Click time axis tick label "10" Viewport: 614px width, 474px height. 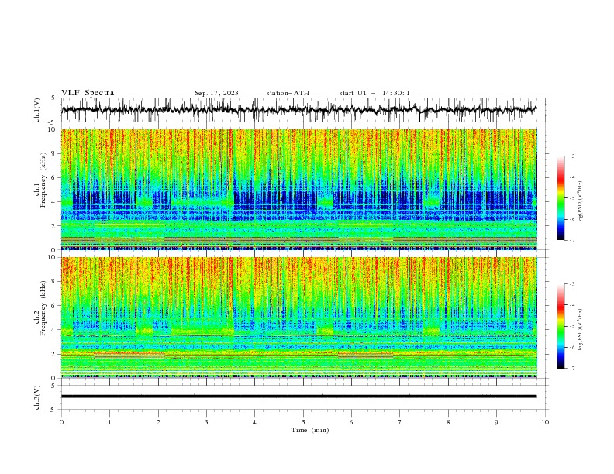545,422
